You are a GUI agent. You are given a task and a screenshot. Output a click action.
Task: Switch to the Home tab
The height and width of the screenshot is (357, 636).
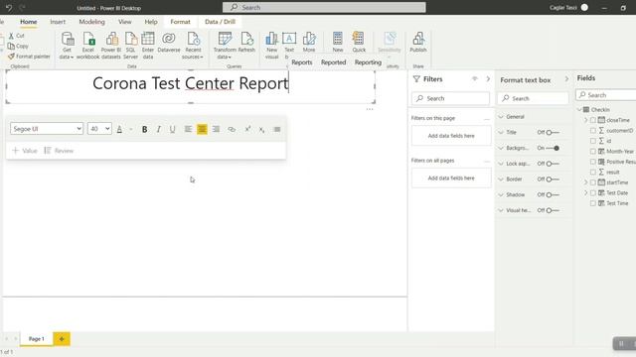29,22
